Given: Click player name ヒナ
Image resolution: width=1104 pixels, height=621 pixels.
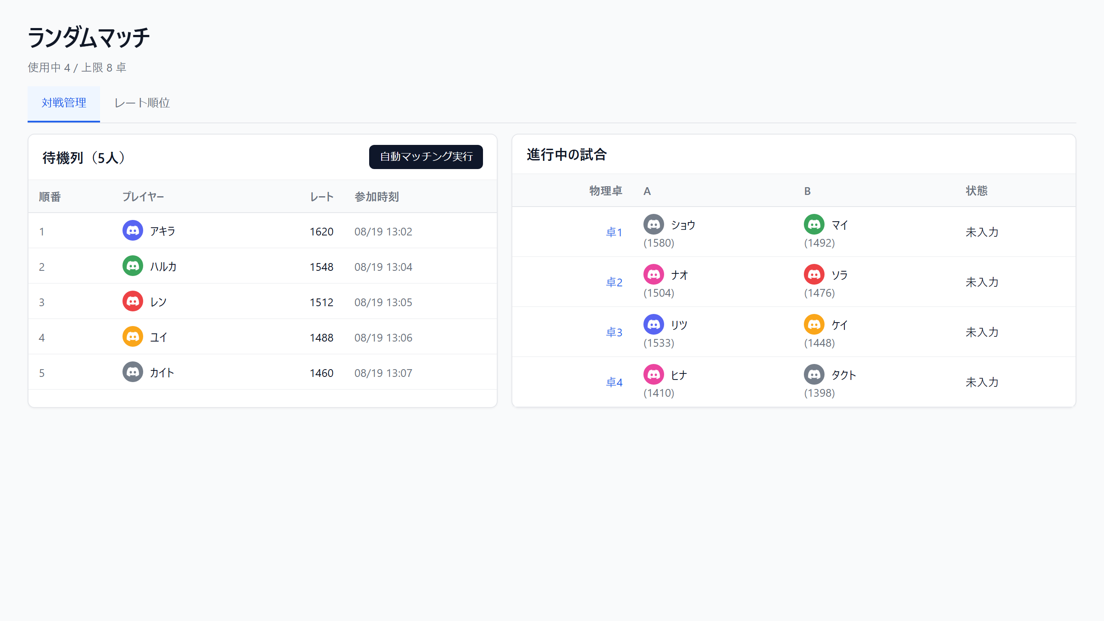Looking at the screenshot, I should 679,375.
